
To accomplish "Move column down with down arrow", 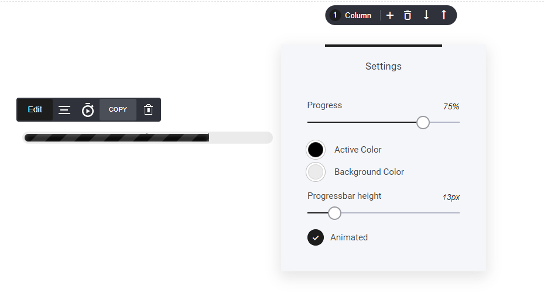I will [x=426, y=15].
